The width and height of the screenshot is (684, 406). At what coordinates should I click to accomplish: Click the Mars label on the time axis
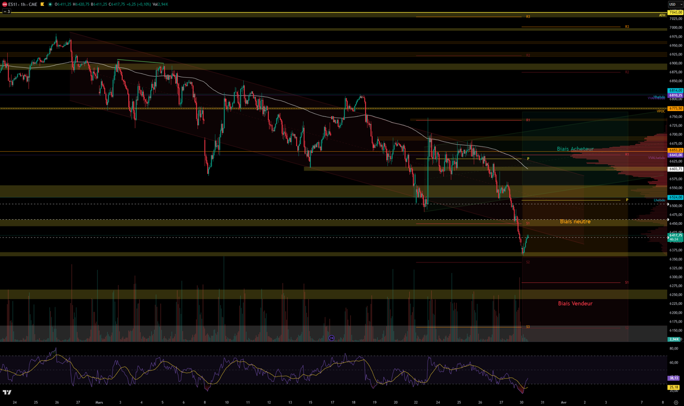pos(99,402)
